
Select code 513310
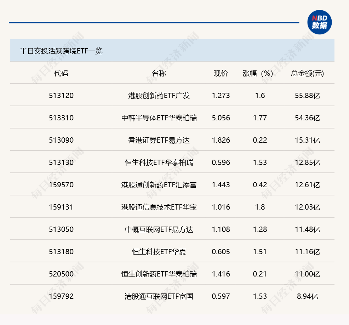(61, 118)
